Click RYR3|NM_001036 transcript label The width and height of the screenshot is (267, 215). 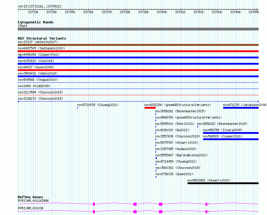[x=31, y=208]
